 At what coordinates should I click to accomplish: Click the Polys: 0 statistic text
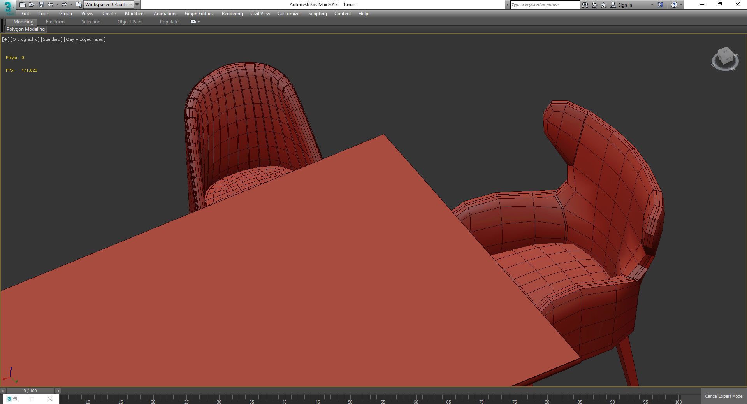tap(15, 58)
